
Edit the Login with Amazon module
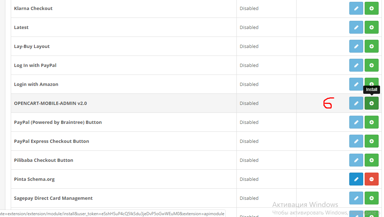[x=356, y=84]
